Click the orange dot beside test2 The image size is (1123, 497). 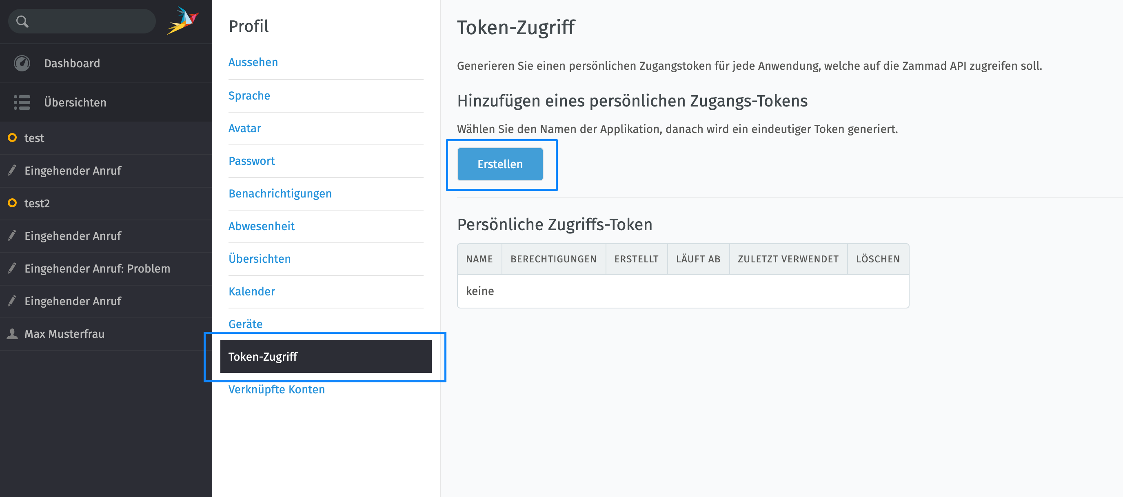coord(12,203)
